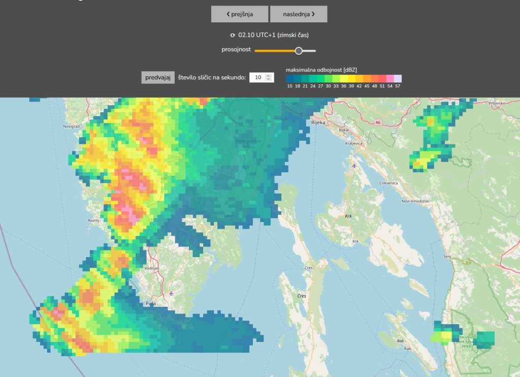This screenshot has width=520, height=377.
Task: Click the airport plane icon near Pula
Action: (172, 293)
